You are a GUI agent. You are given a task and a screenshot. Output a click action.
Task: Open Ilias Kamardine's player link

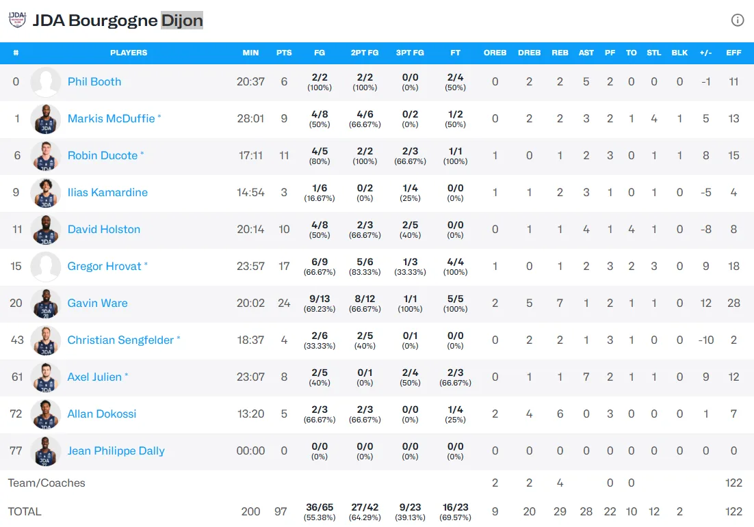(107, 193)
